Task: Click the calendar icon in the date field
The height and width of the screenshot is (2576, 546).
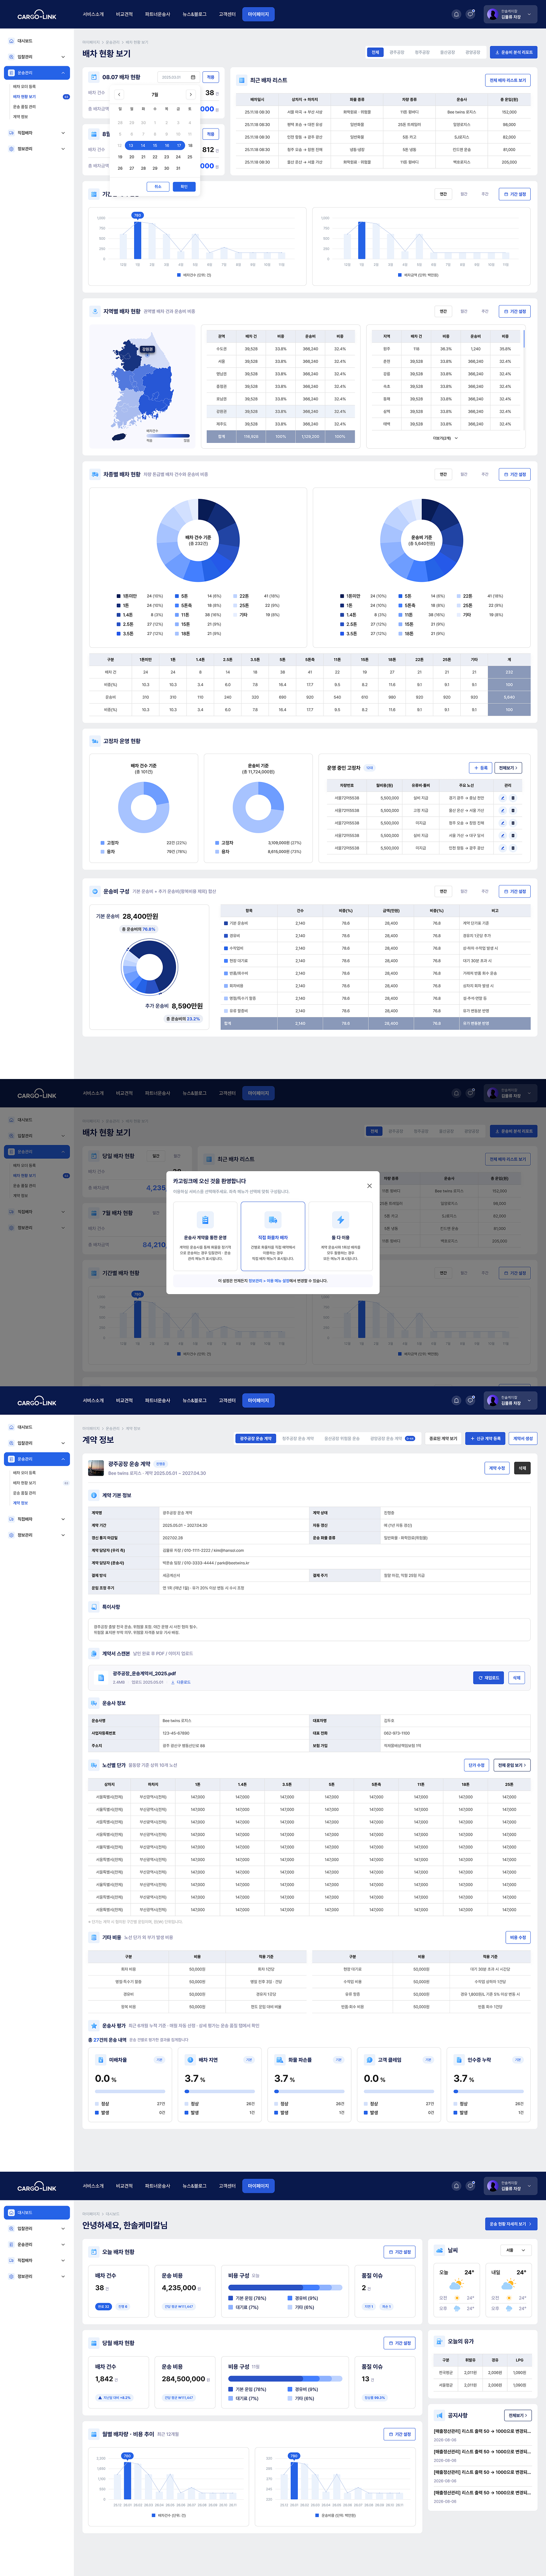Action: pos(193,77)
